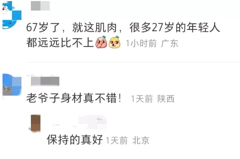Viewport: 240px width, 159px height.
Task: Click the pink shy-face emoji
Action: click(x=101, y=42)
